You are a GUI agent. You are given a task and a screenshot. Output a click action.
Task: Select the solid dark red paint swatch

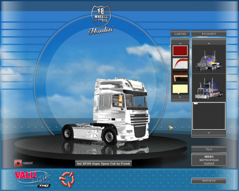pos(180,51)
